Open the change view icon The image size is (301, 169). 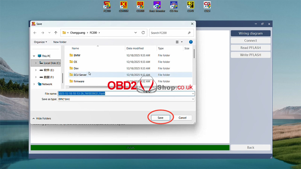click(x=177, y=42)
